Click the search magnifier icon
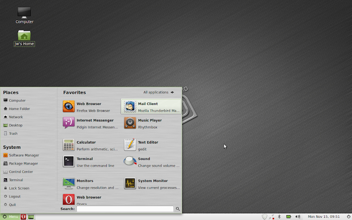The height and width of the screenshot is (220, 352). (178, 209)
